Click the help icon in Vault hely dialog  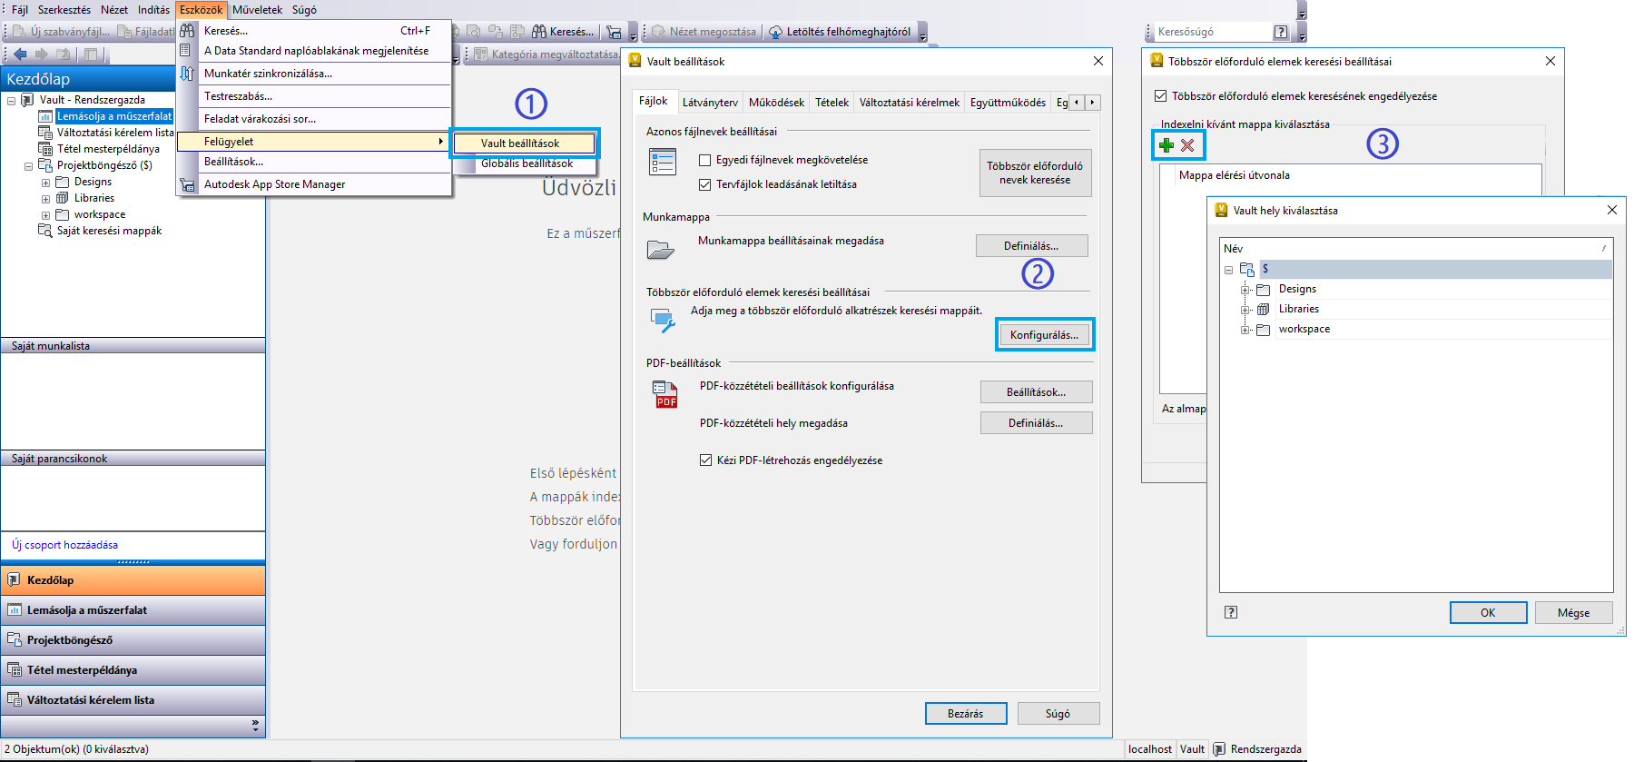[x=1231, y=612]
